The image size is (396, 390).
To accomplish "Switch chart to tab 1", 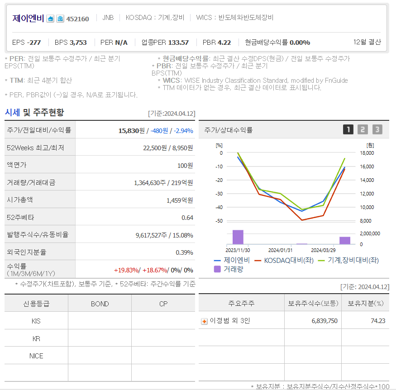I will pos(348,129).
